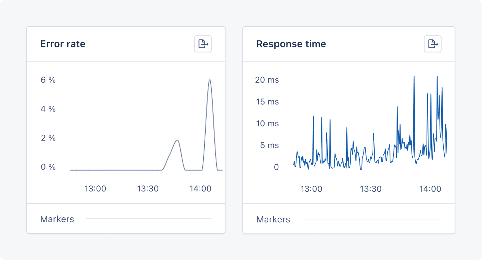The image size is (482, 260).
Task: Click the 13:30 tick on Error rate chart
Action: click(148, 188)
